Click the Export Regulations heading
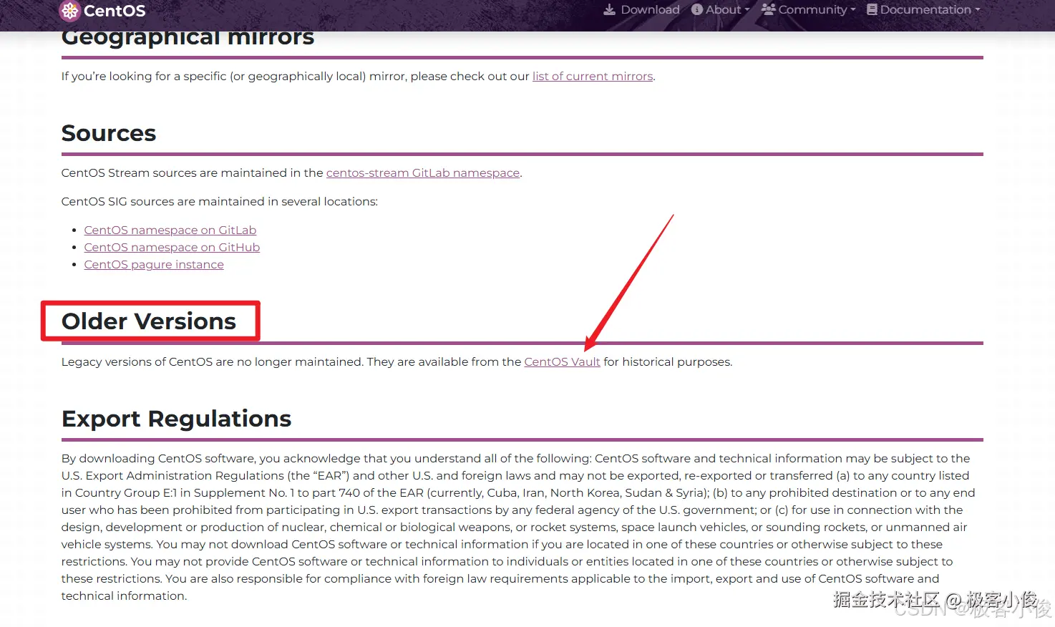The image size is (1055, 627). 177,419
